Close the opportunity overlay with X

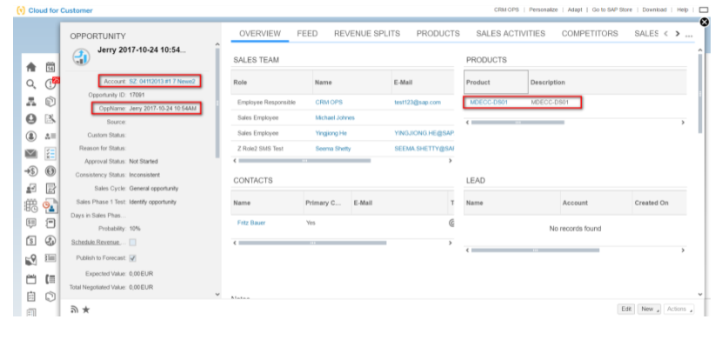pos(705,22)
